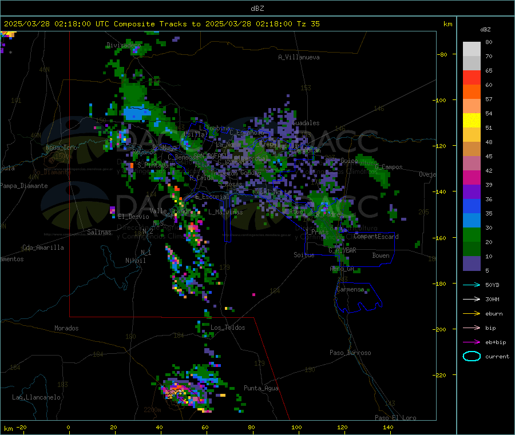Screen dimensions: 515x435
Task: Click the Paso_Barroso map label
Action: coord(350,353)
